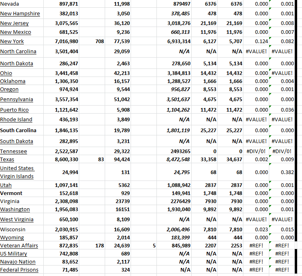Click the US Military link
The width and height of the screenshot is (302, 276).
14,253
